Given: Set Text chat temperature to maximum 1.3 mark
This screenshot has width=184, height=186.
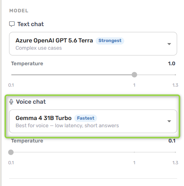Looking at the screenshot, I should [x=175, y=75].
